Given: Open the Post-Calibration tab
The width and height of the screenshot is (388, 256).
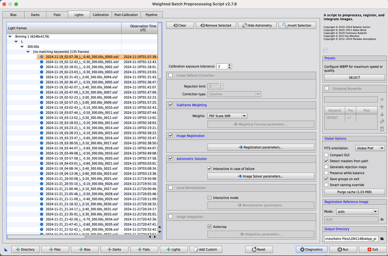Looking at the screenshot, I should 126,15.
